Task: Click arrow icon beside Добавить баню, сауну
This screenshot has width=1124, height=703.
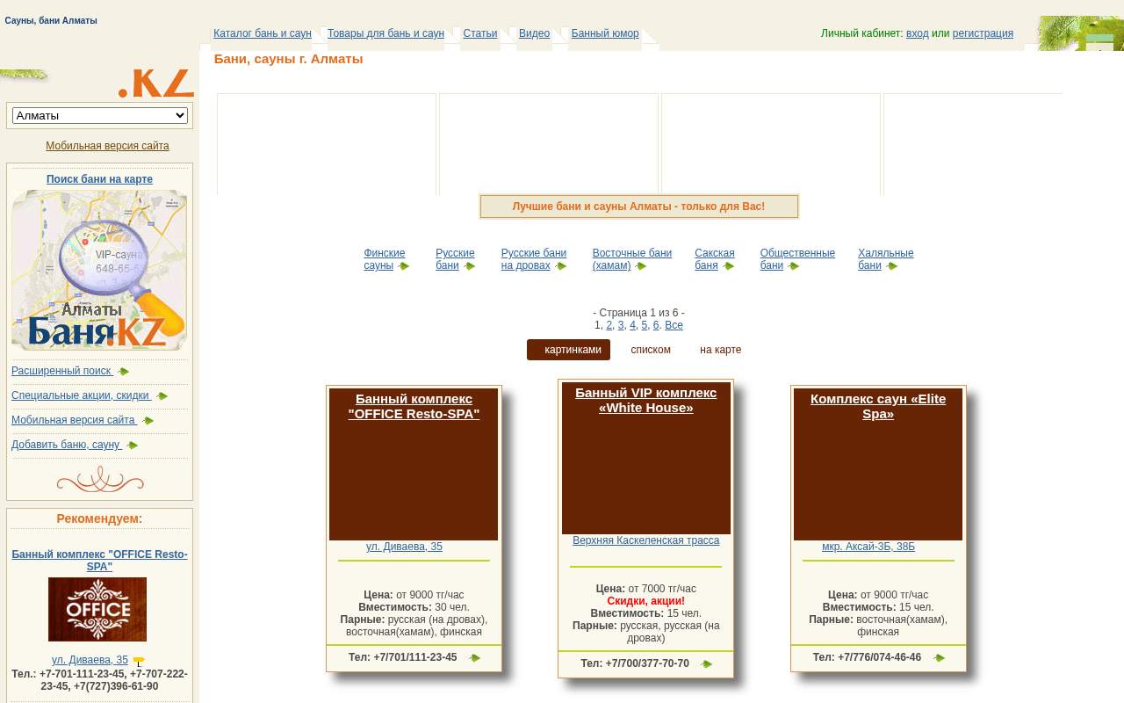Action: coord(133,446)
